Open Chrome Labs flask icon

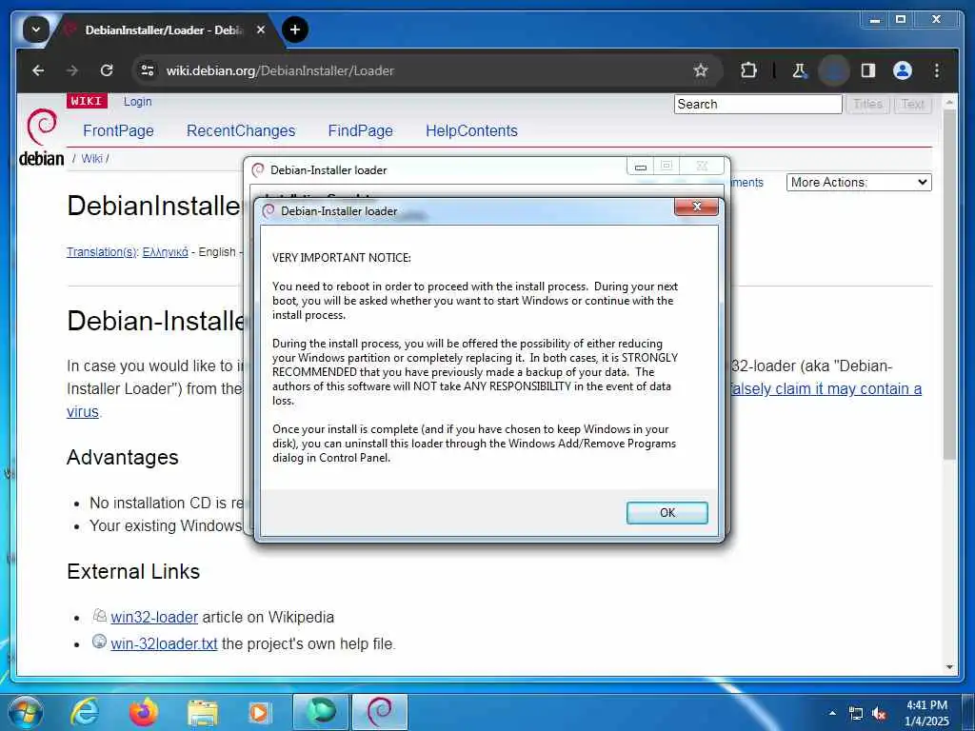(799, 70)
